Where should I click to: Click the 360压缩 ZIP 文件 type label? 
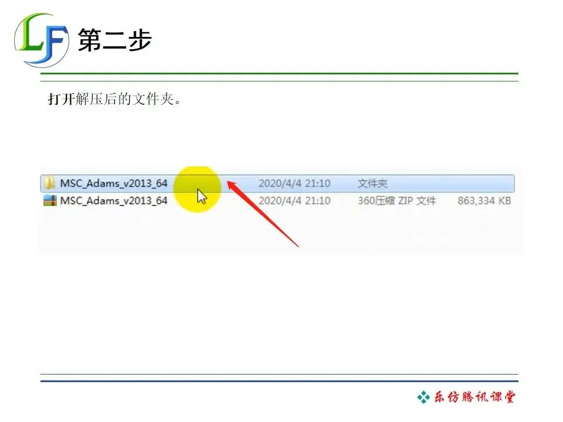(x=397, y=200)
